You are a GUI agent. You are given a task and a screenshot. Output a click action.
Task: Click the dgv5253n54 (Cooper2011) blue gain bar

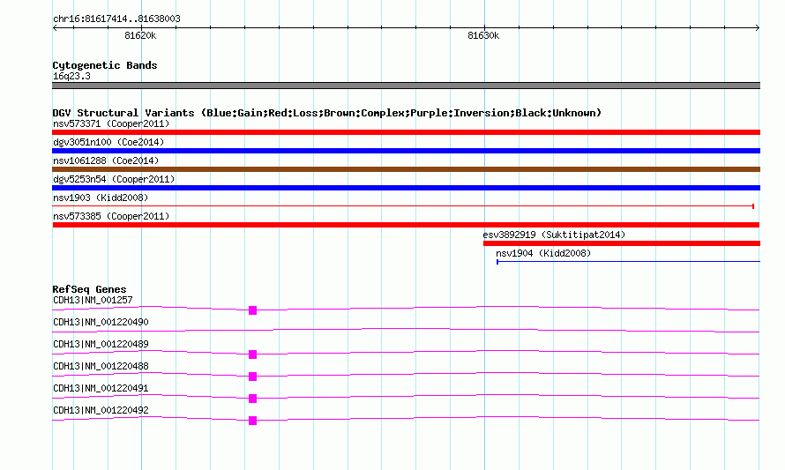(x=406, y=188)
